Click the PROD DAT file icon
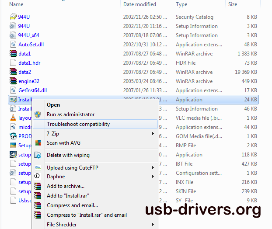 click(13, 136)
